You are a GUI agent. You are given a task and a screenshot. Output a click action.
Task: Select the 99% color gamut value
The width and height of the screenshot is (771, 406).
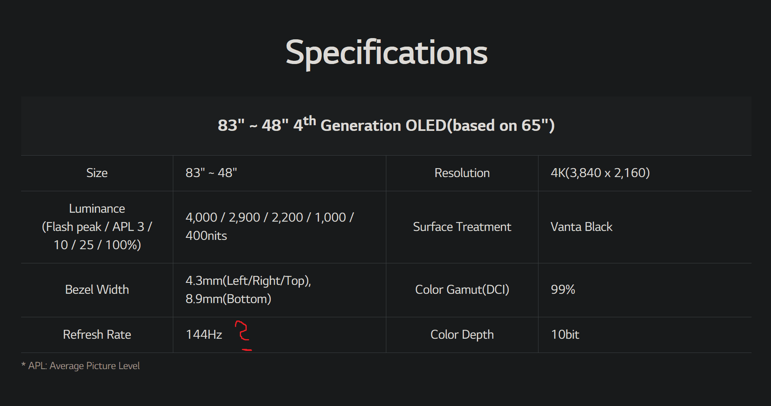coord(563,290)
